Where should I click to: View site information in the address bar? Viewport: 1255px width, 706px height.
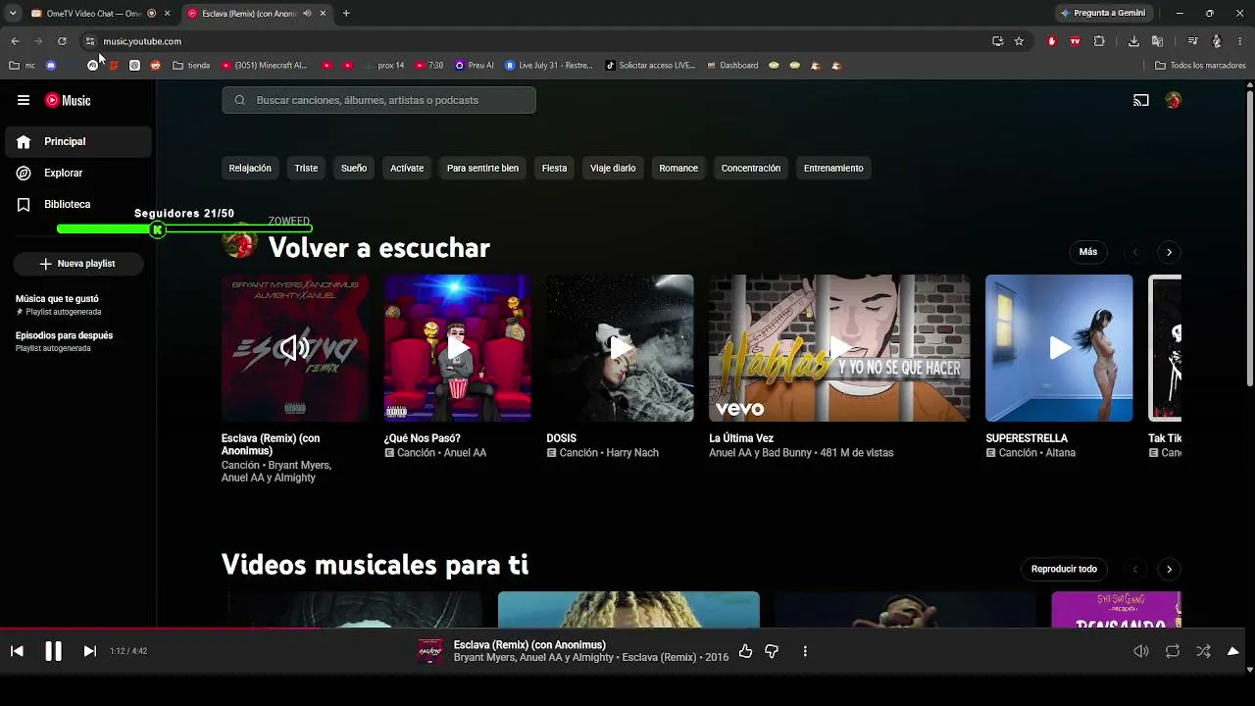pyautogui.click(x=89, y=41)
